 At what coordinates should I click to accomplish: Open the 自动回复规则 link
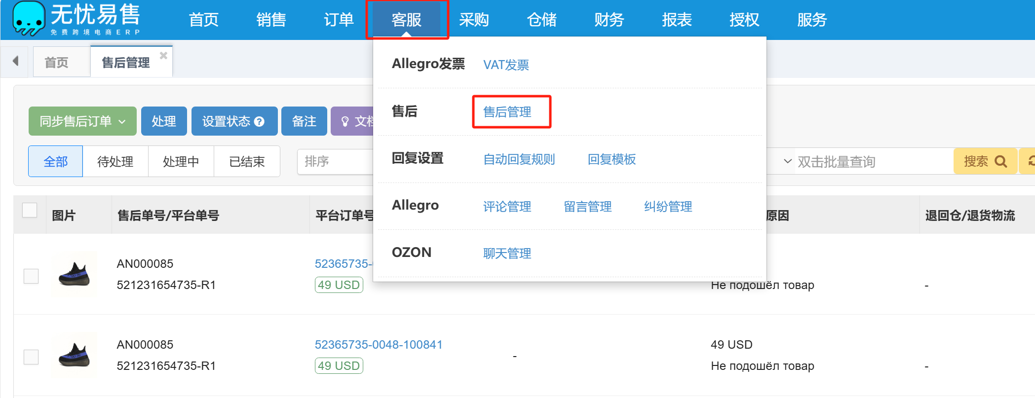point(519,159)
